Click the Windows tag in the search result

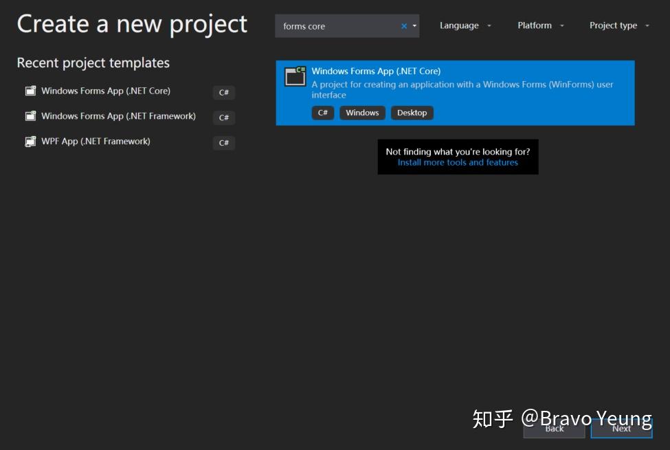tap(362, 113)
